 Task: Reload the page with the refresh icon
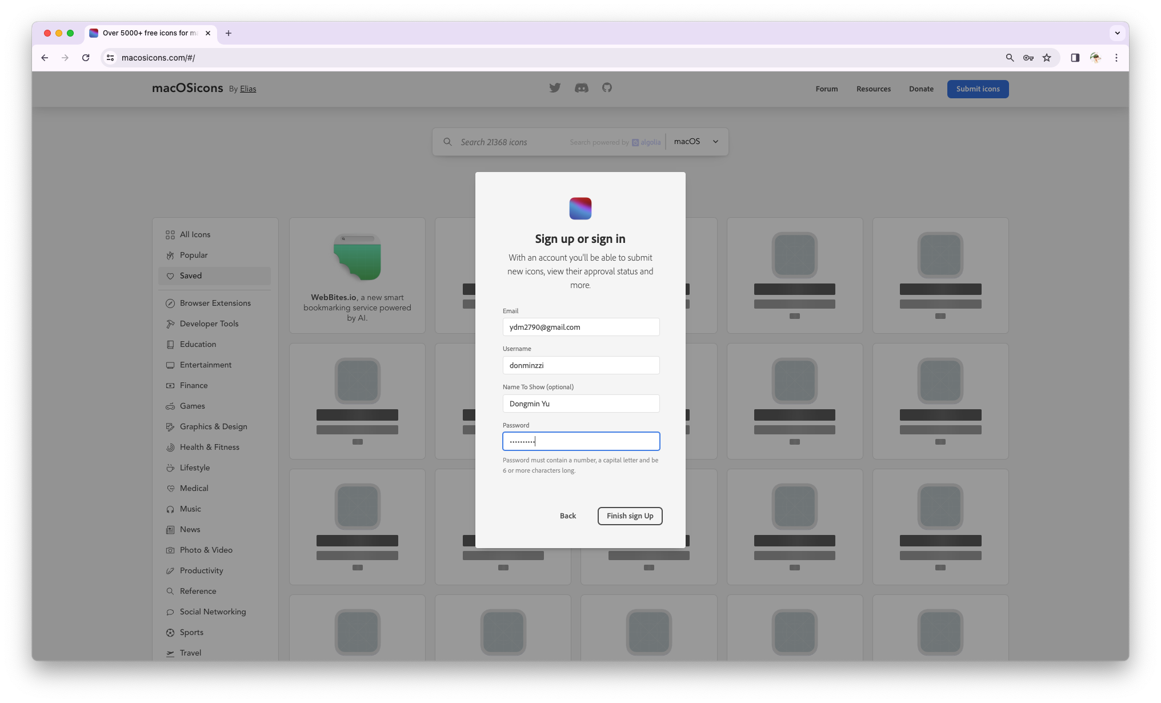[86, 58]
